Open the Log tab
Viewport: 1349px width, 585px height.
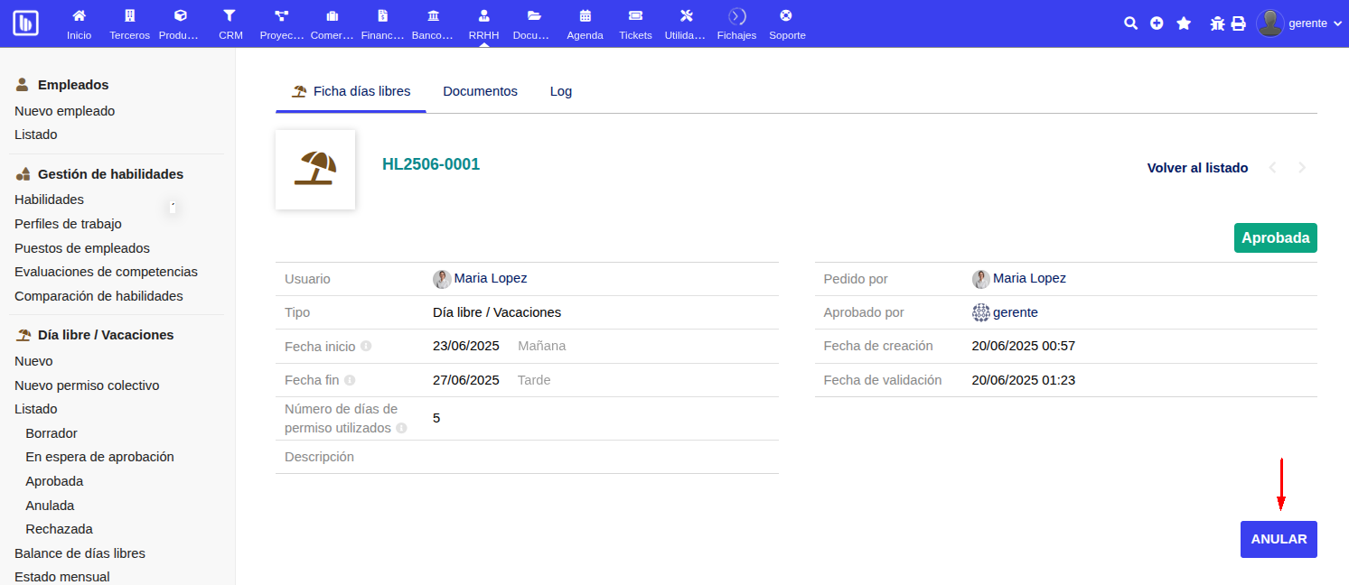560,91
